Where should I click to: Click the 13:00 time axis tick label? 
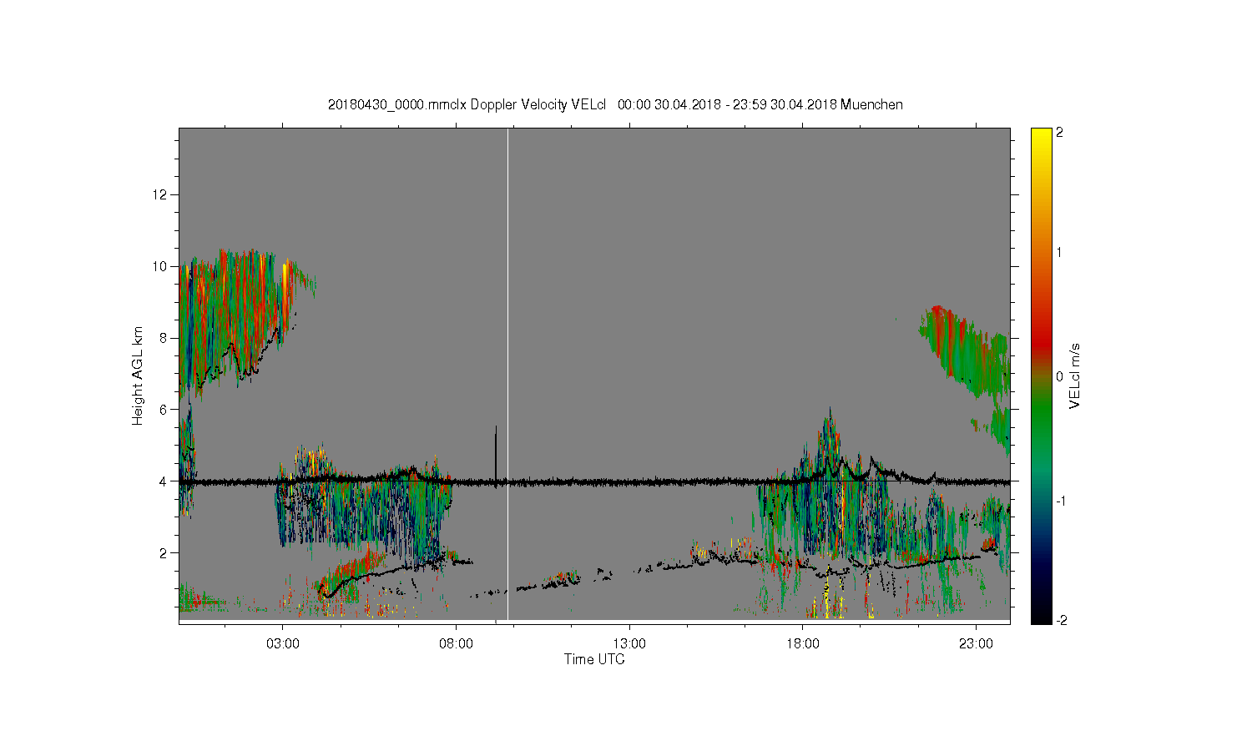(x=629, y=643)
